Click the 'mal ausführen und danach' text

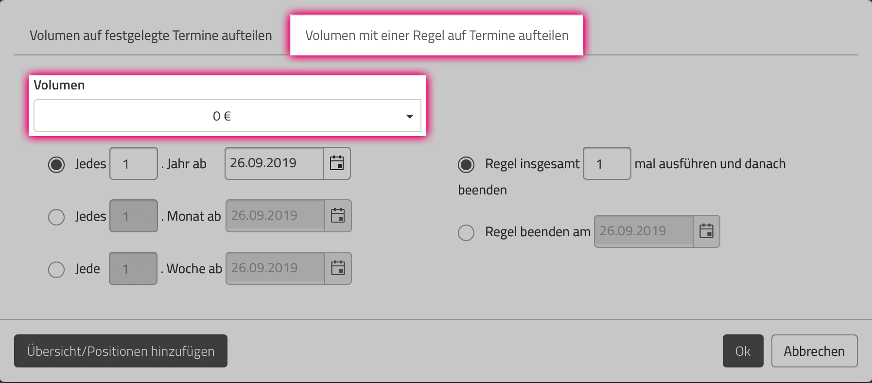click(x=710, y=164)
